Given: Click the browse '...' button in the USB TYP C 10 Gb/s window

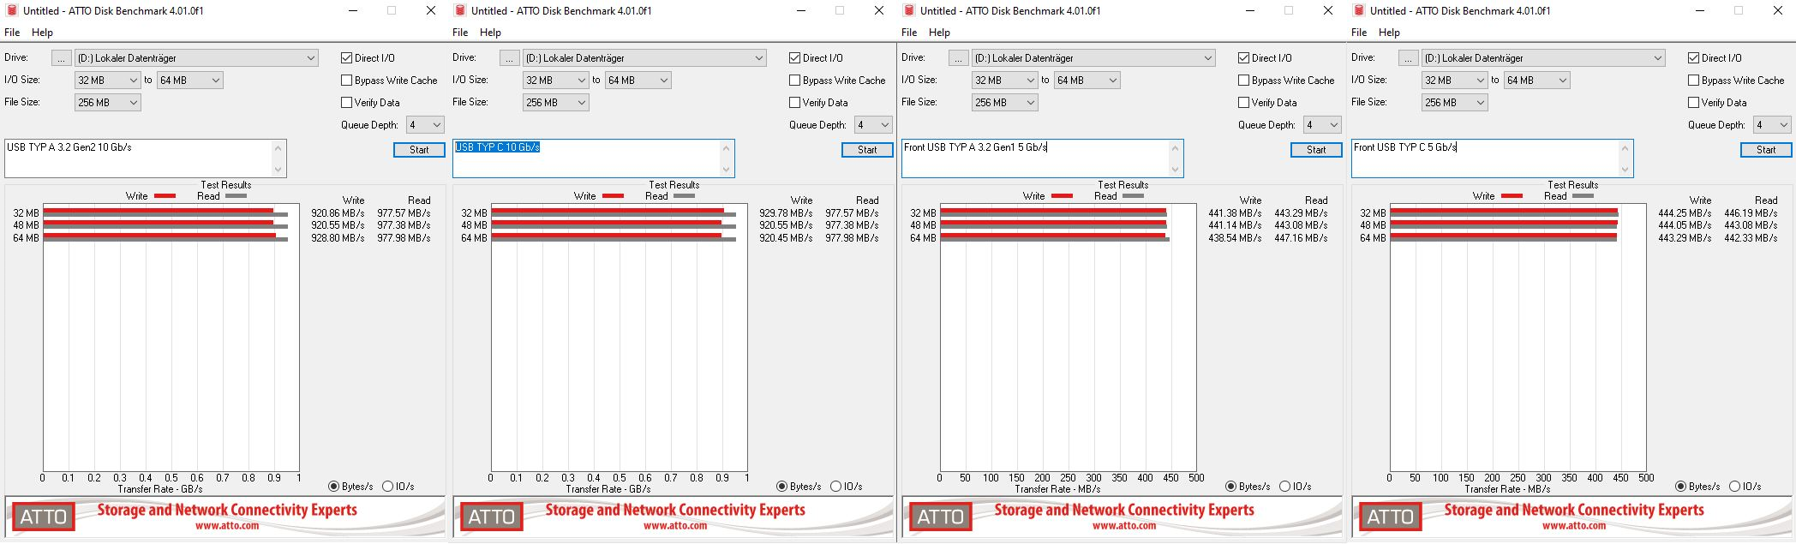Looking at the screenshot, I should [510, 58].
